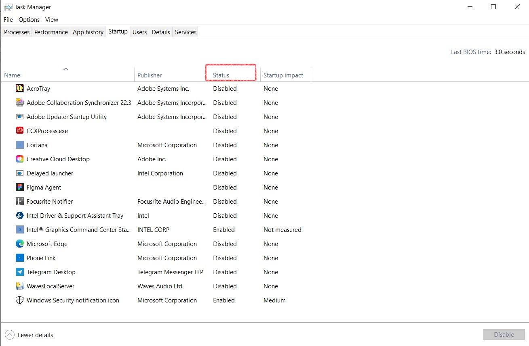529x346 pixels.
Task: Open the File menu
Action: point(8,19)
